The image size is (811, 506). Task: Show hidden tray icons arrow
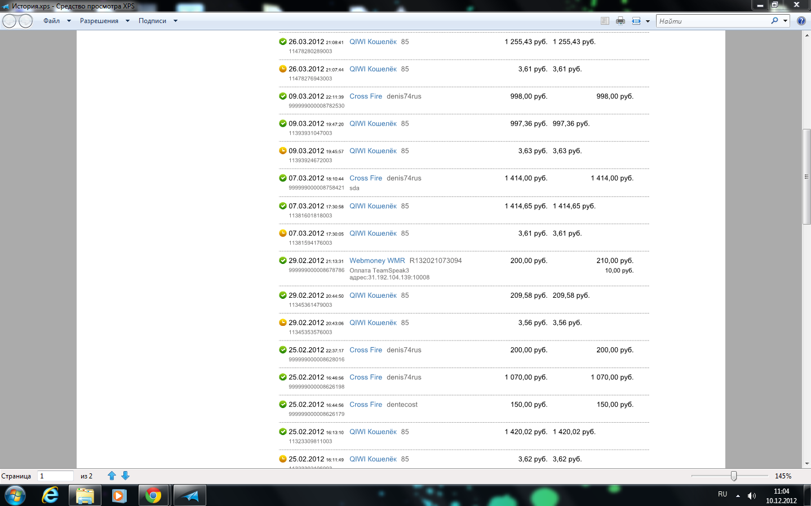(x=738, y=496)
